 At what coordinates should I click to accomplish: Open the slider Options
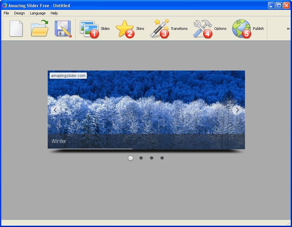point(203,29)
